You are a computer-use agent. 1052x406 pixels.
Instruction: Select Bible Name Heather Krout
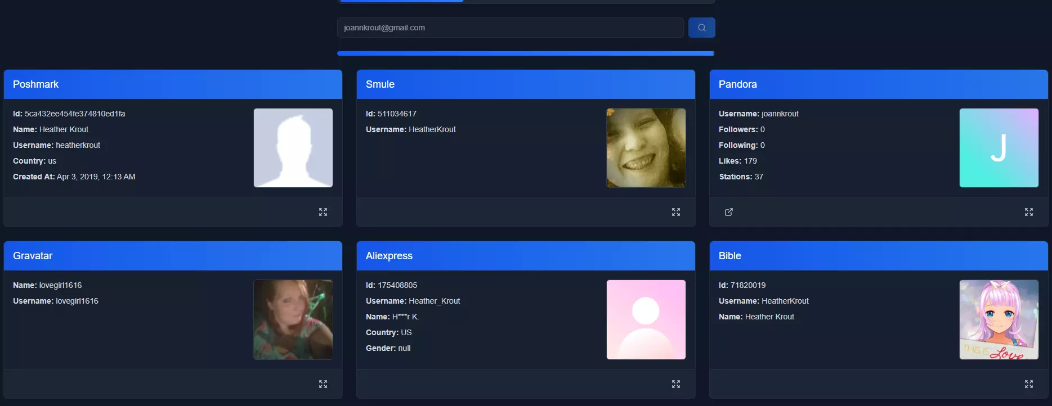pyautogui.click(x=756, y=317)
